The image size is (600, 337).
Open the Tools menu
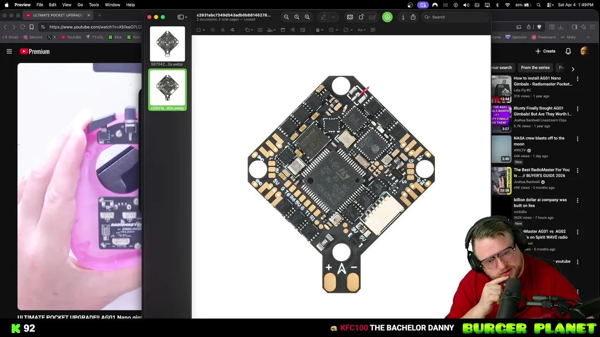(94, 5)
